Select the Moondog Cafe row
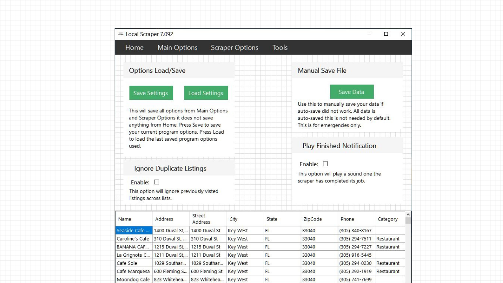 [x=134, y=279]
